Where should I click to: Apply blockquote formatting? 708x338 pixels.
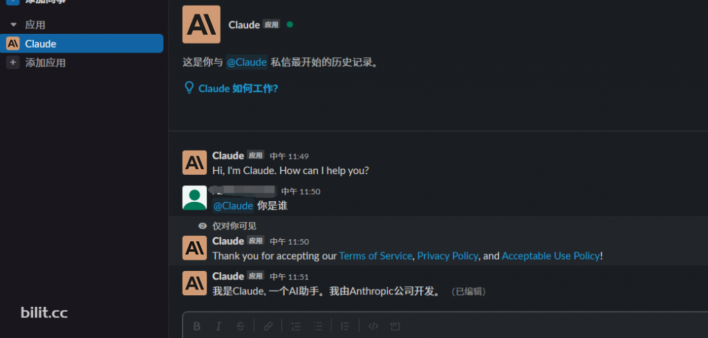point(345,326)
